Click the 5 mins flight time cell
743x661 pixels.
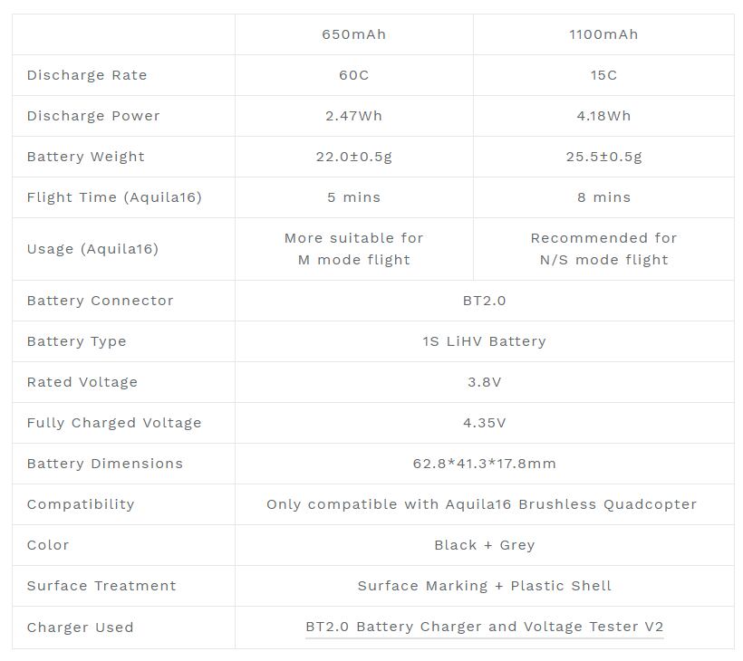(x=353, y=197)
